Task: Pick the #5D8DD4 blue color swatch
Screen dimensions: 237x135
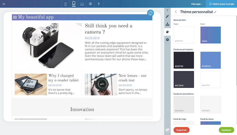Action: coord(210,60)
